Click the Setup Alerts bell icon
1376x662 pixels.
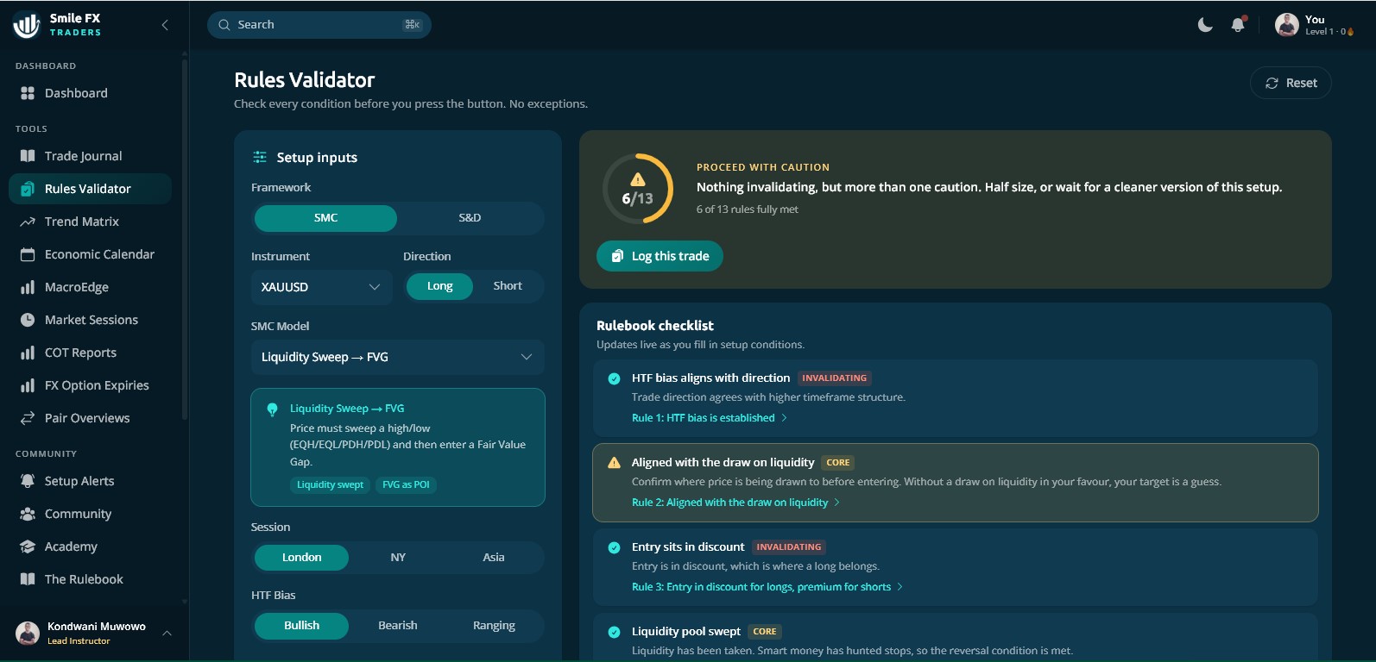click(28, 481)
